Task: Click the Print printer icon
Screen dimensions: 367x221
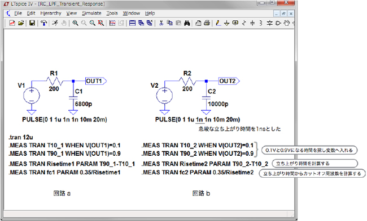Action: click(207, 23)
